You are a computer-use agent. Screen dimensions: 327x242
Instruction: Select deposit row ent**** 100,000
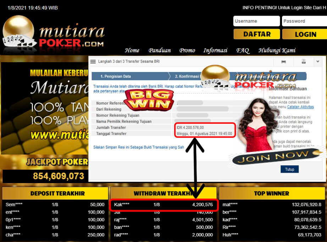pos(55,212)
